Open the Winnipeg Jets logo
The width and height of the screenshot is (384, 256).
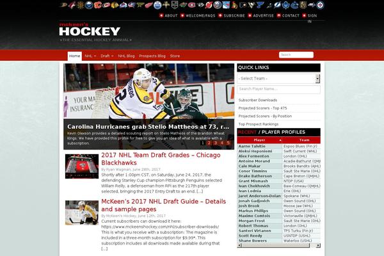319,5
